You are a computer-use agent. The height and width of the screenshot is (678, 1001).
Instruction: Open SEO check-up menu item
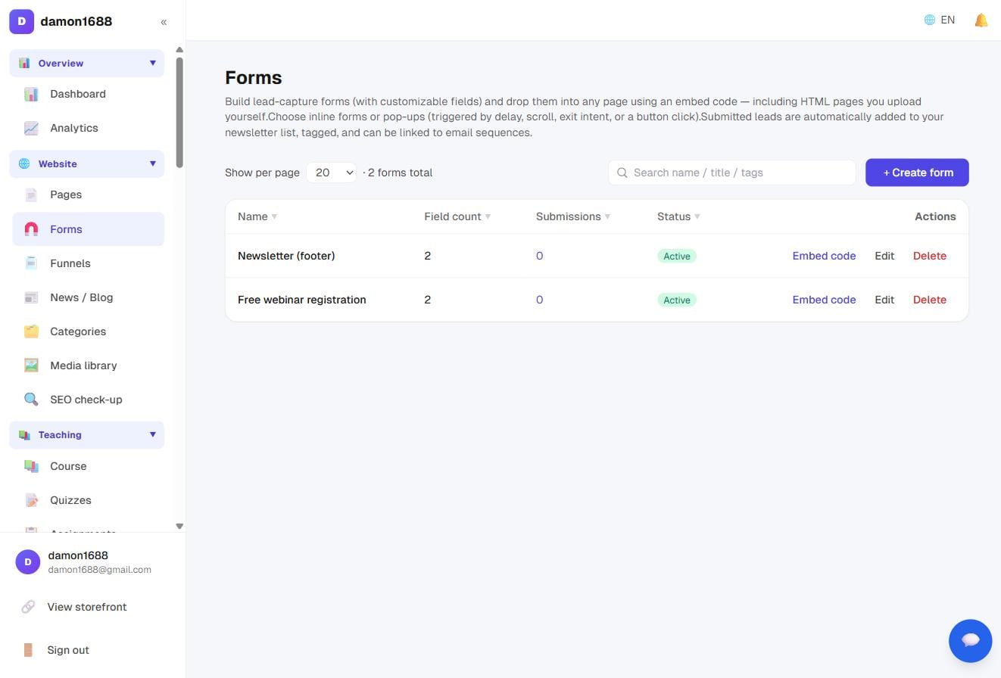[x=88, y=400]
